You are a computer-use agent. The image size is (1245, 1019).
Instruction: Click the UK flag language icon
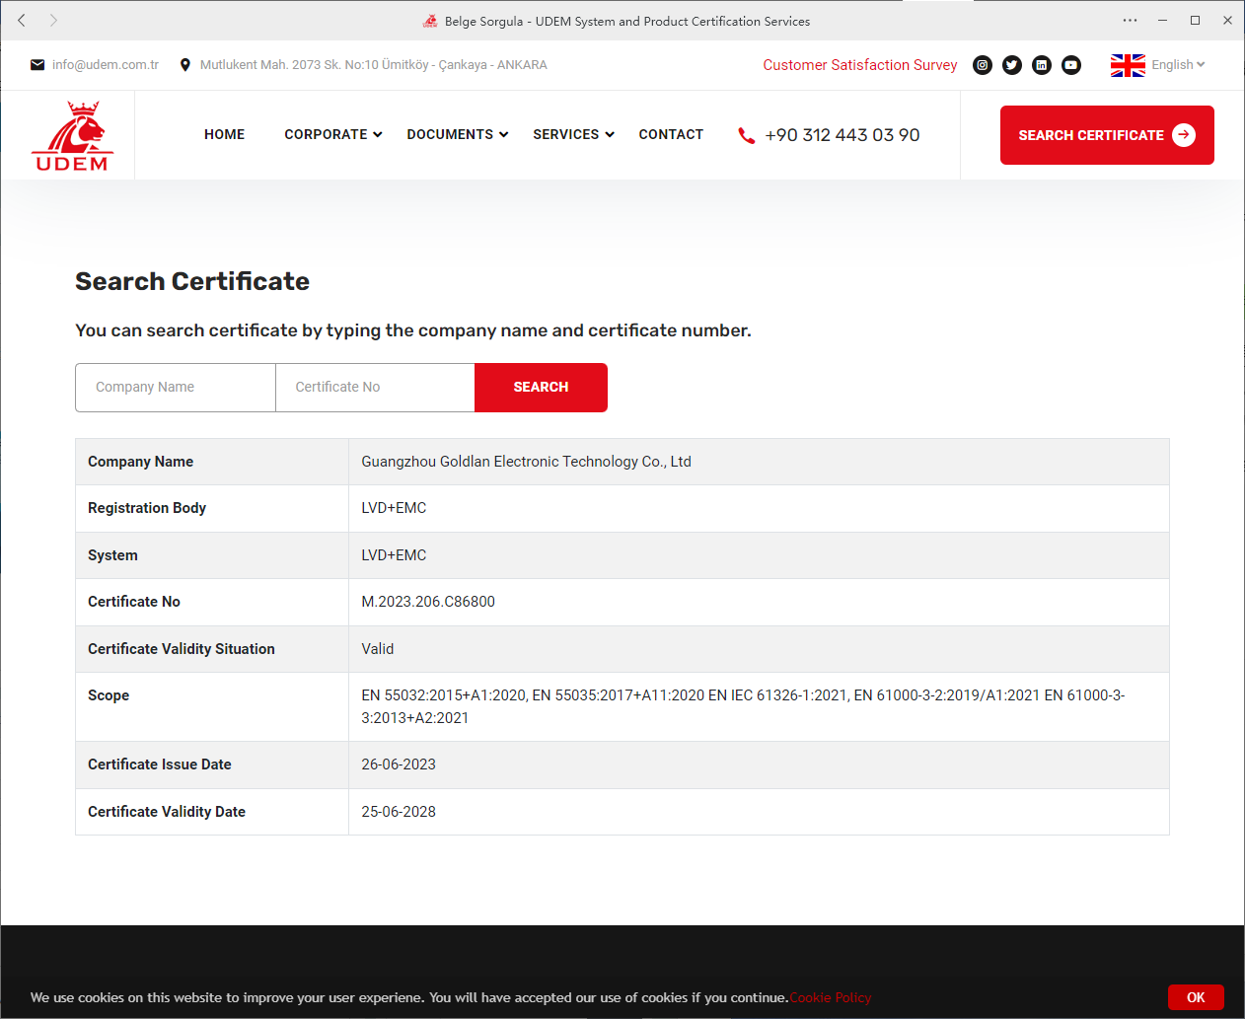tap(1128, 65)
